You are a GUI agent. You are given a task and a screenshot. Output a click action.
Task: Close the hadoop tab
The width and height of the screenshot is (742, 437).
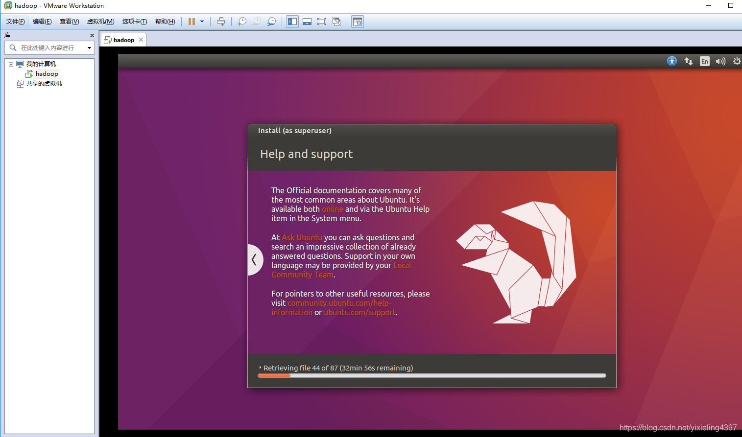(x=141, y=40)
